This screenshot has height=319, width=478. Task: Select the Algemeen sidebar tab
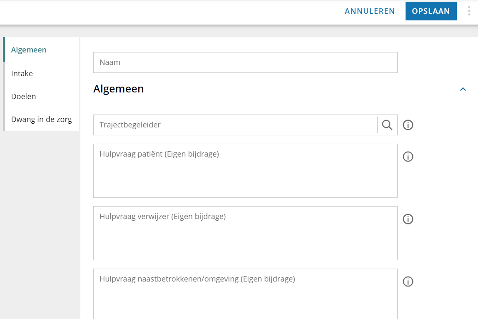point(42,50)
